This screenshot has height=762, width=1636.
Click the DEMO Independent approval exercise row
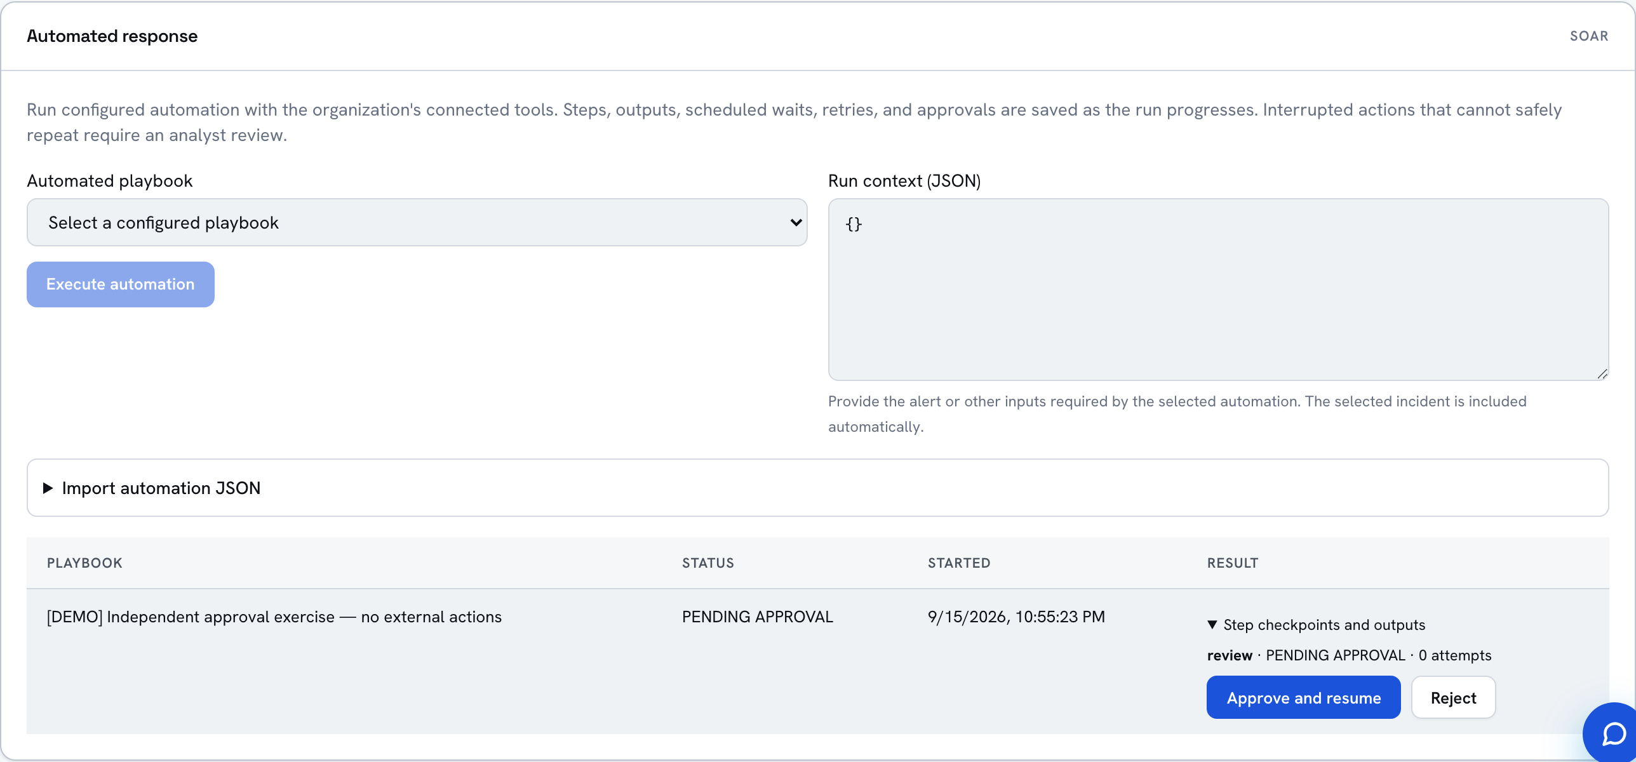tap(817, 661)
